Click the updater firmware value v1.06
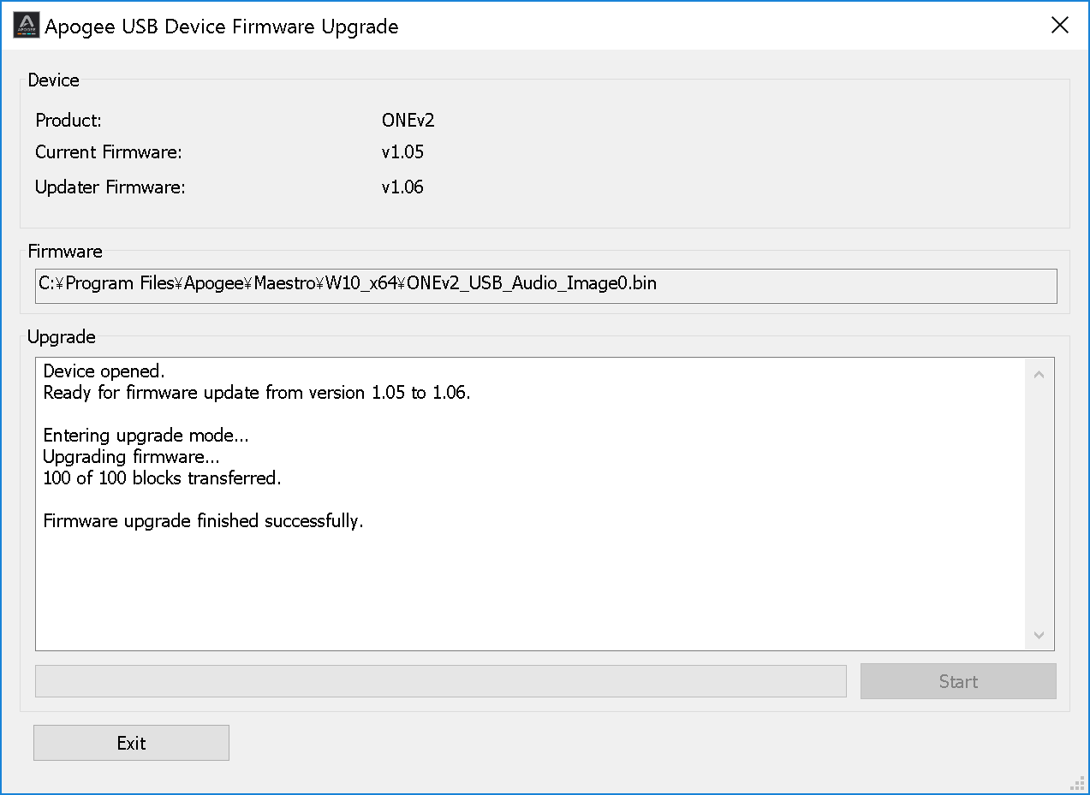Screen dimensions: 1090x795 click(402, 187)
